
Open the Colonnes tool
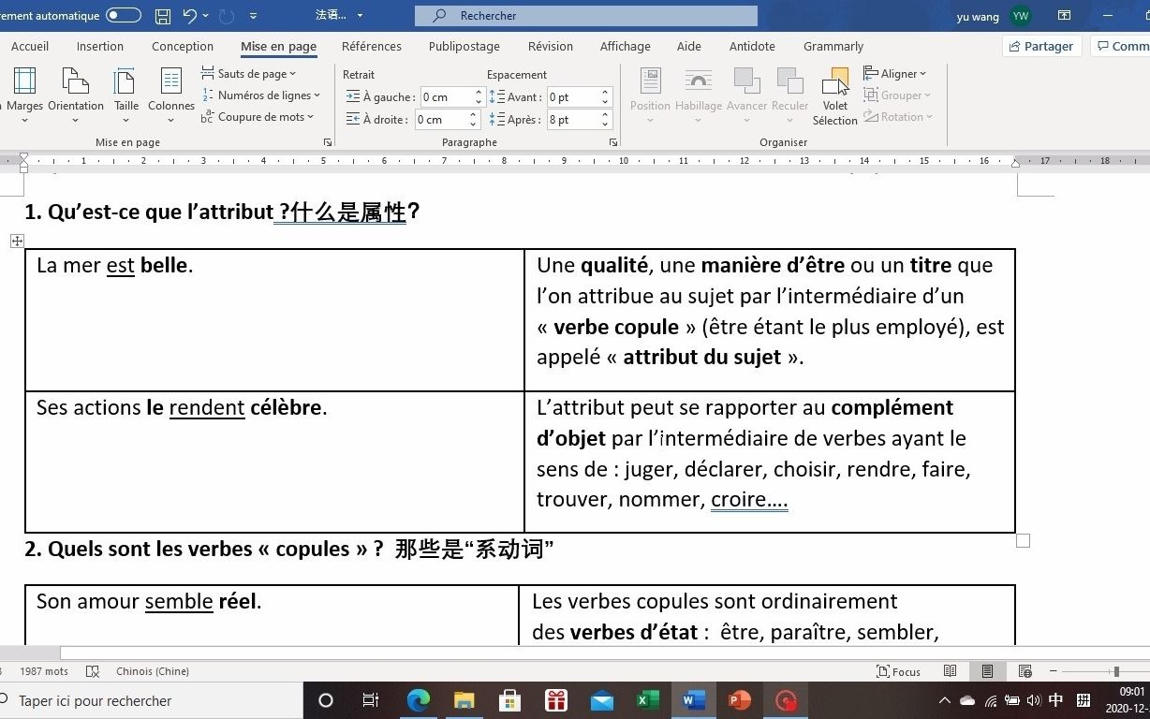coord(171,94)
